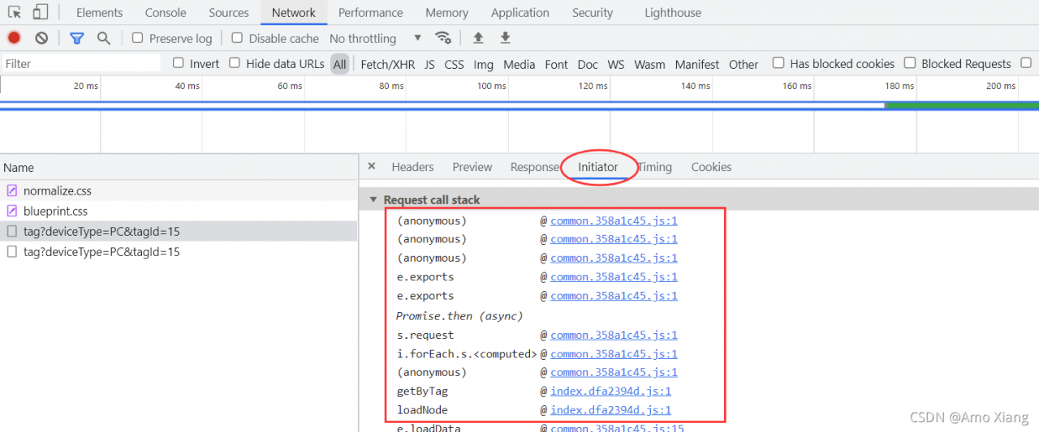Open the Sources panel tab
Screen dimensions: 1039x432
(229, 12)
